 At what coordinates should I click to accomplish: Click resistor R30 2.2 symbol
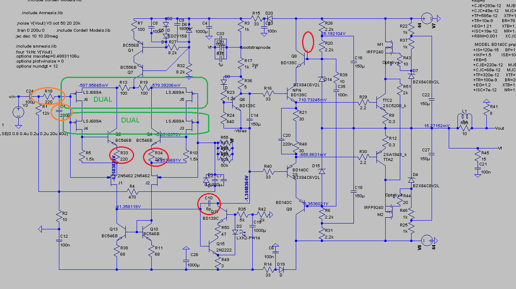pyautogui.click(x=364, y=157)
